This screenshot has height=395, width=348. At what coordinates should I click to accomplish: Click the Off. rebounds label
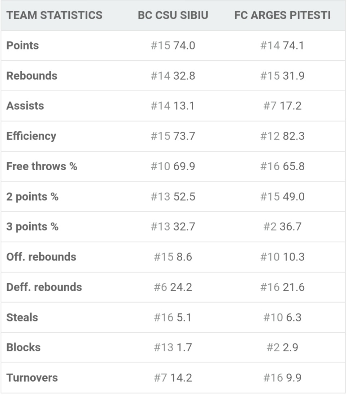click(42, 257)
